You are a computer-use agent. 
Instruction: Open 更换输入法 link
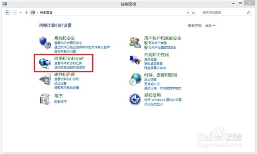coord(152,84)
